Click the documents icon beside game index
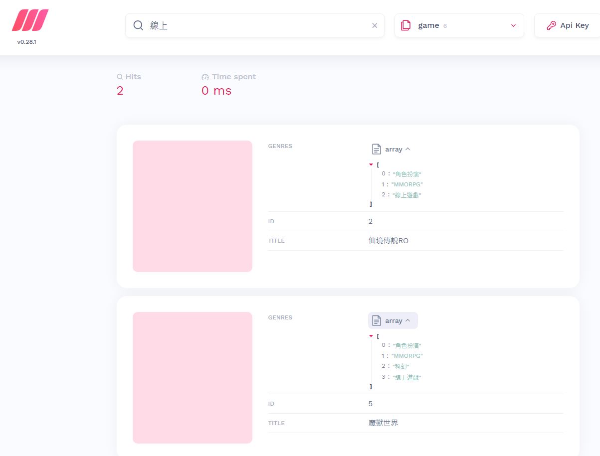This screenshot has height=456, width=600. coord(406,25)
